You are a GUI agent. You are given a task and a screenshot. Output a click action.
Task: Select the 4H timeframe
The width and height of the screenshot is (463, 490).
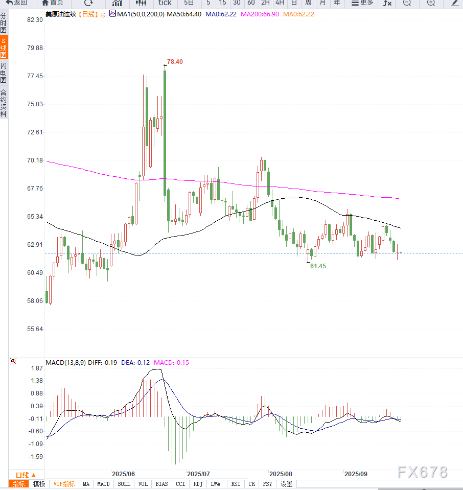(x=280, y=3)
